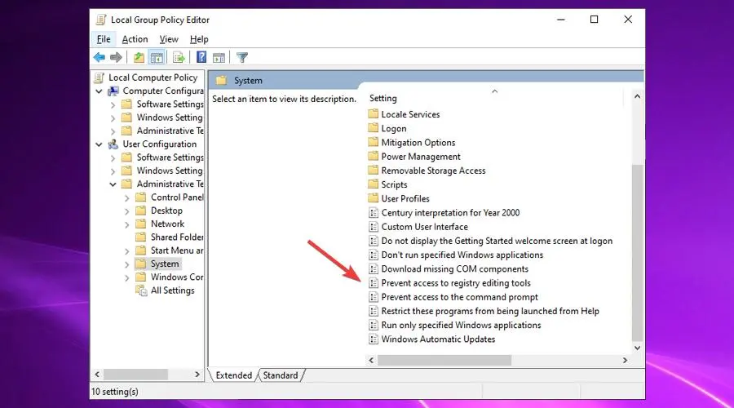734x408 pixels.
Task: Toggle Show/Hide Action Pane toolbar icon
Action: pyautogui.click(x=219, y=57)
